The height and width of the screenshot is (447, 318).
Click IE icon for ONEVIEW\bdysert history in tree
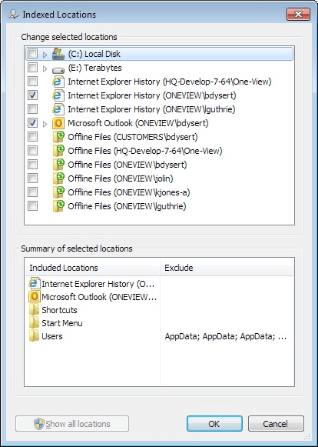[58, 95]
